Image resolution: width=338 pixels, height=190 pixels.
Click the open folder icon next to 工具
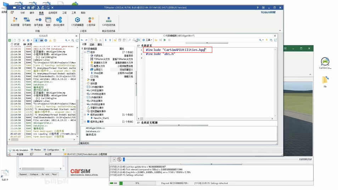point(156,40)
